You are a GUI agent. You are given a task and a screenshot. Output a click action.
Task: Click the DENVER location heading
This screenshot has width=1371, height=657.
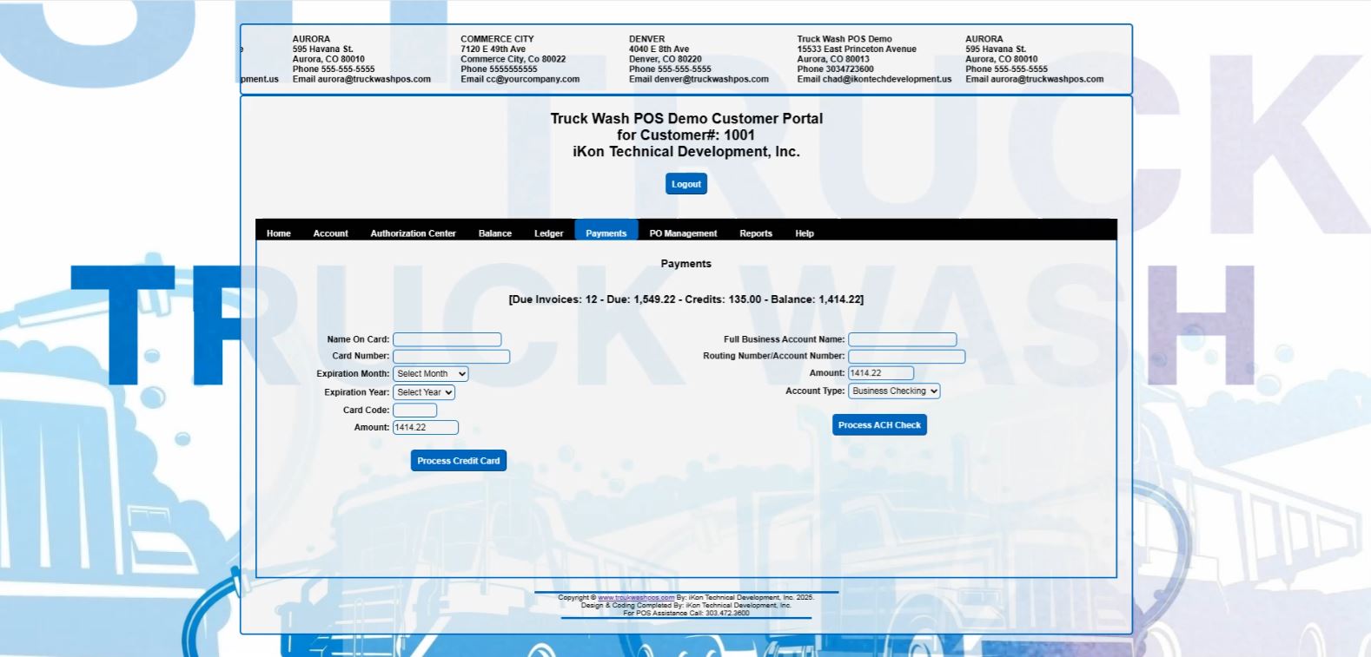click(x=646, y=39)
